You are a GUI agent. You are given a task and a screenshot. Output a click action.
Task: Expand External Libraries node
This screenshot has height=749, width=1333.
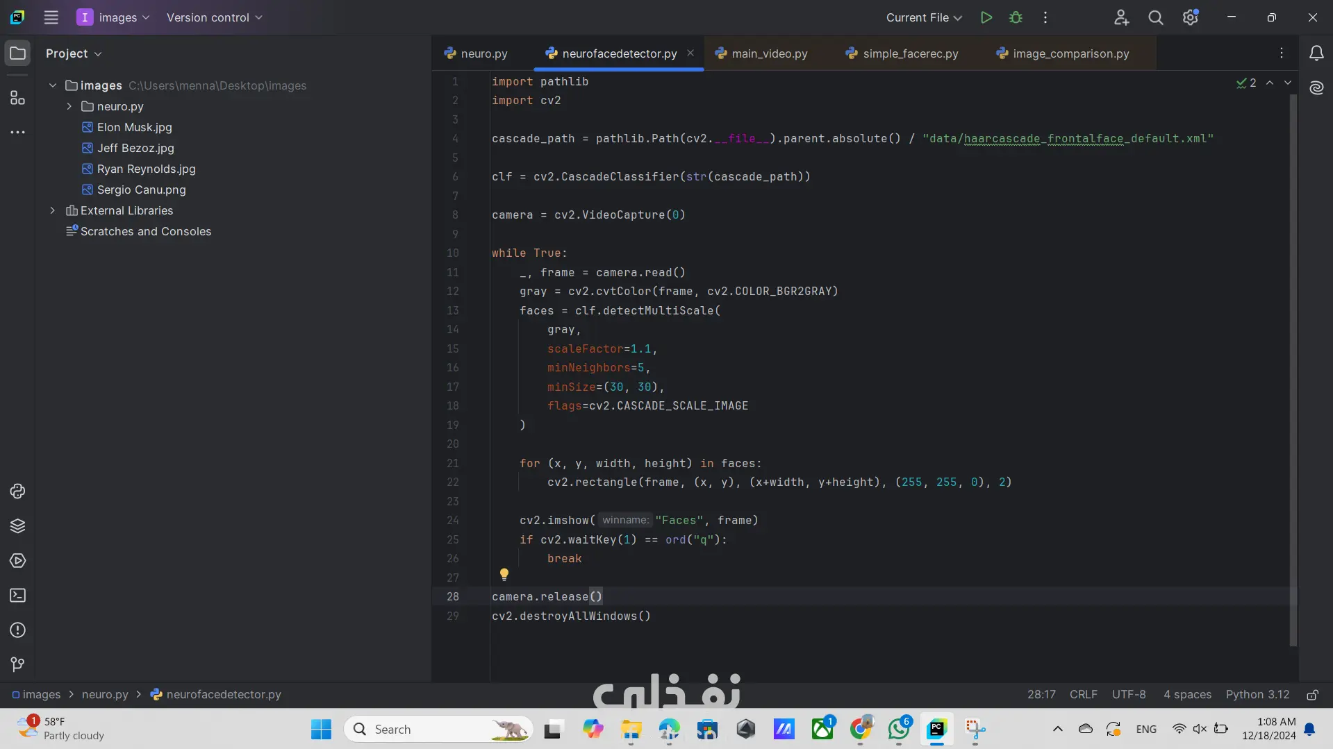point(53,210)
